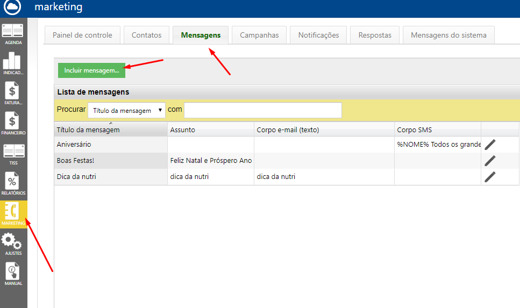Select the Marketing sidebar icon
Image resolution: width=520 pixels, height=308 pixels.
pyautogui.click(x=13, y=214)
